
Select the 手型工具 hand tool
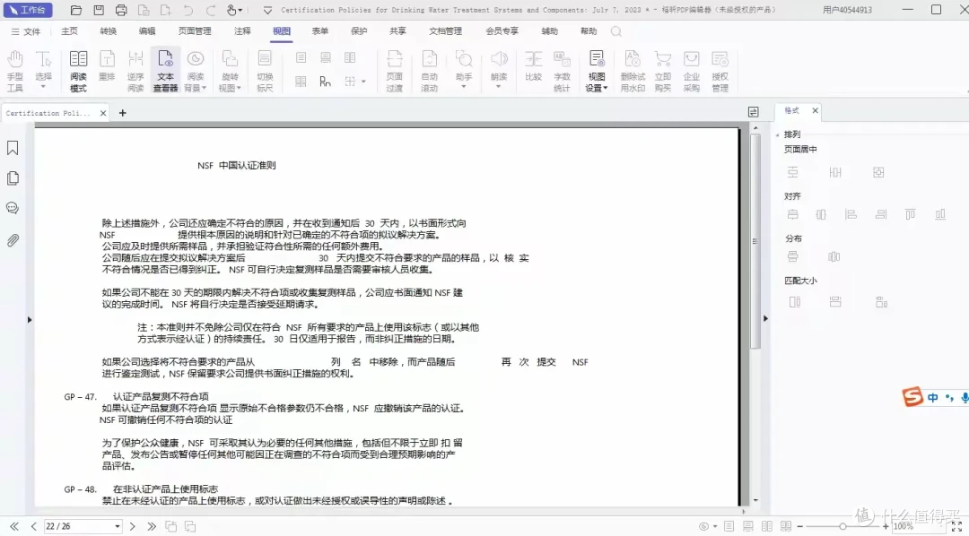[15, 71]
